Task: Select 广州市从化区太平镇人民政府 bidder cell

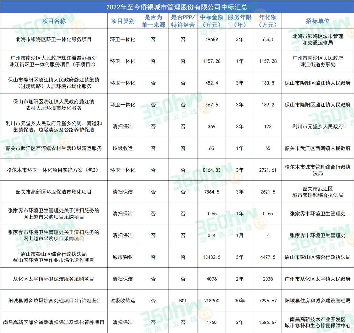Action: click(318, 279)
